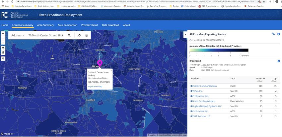Sort table by Provider column

pos(195,78)
